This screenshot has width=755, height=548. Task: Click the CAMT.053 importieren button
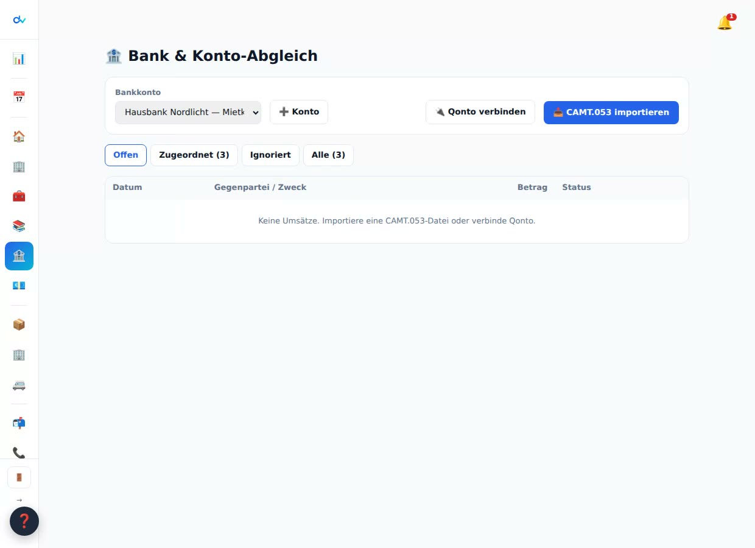[611, 113]
